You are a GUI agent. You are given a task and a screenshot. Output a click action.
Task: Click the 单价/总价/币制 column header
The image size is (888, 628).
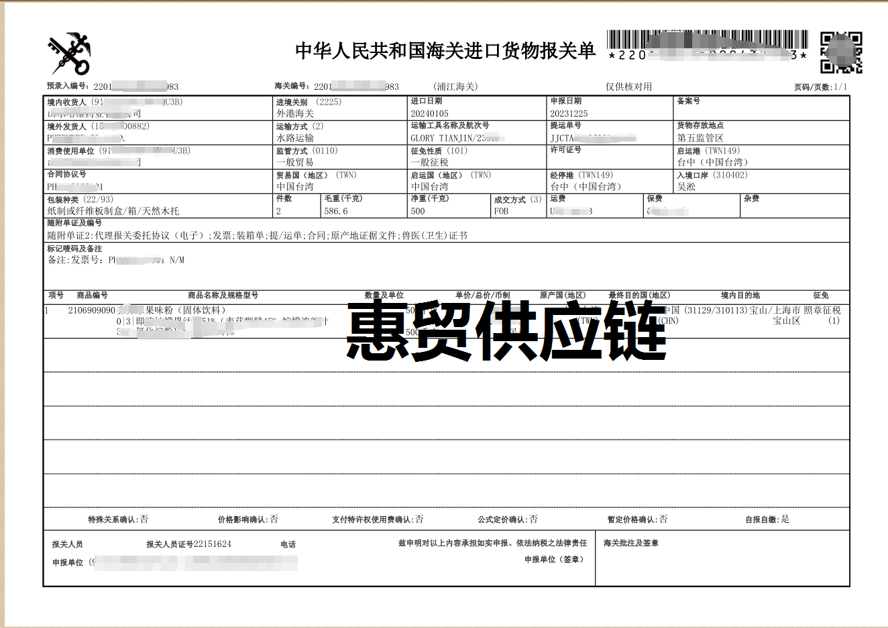(x=482, y=295)
